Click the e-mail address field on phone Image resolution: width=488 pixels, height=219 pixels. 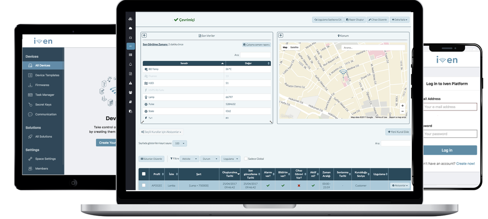(x=450, y=107)
